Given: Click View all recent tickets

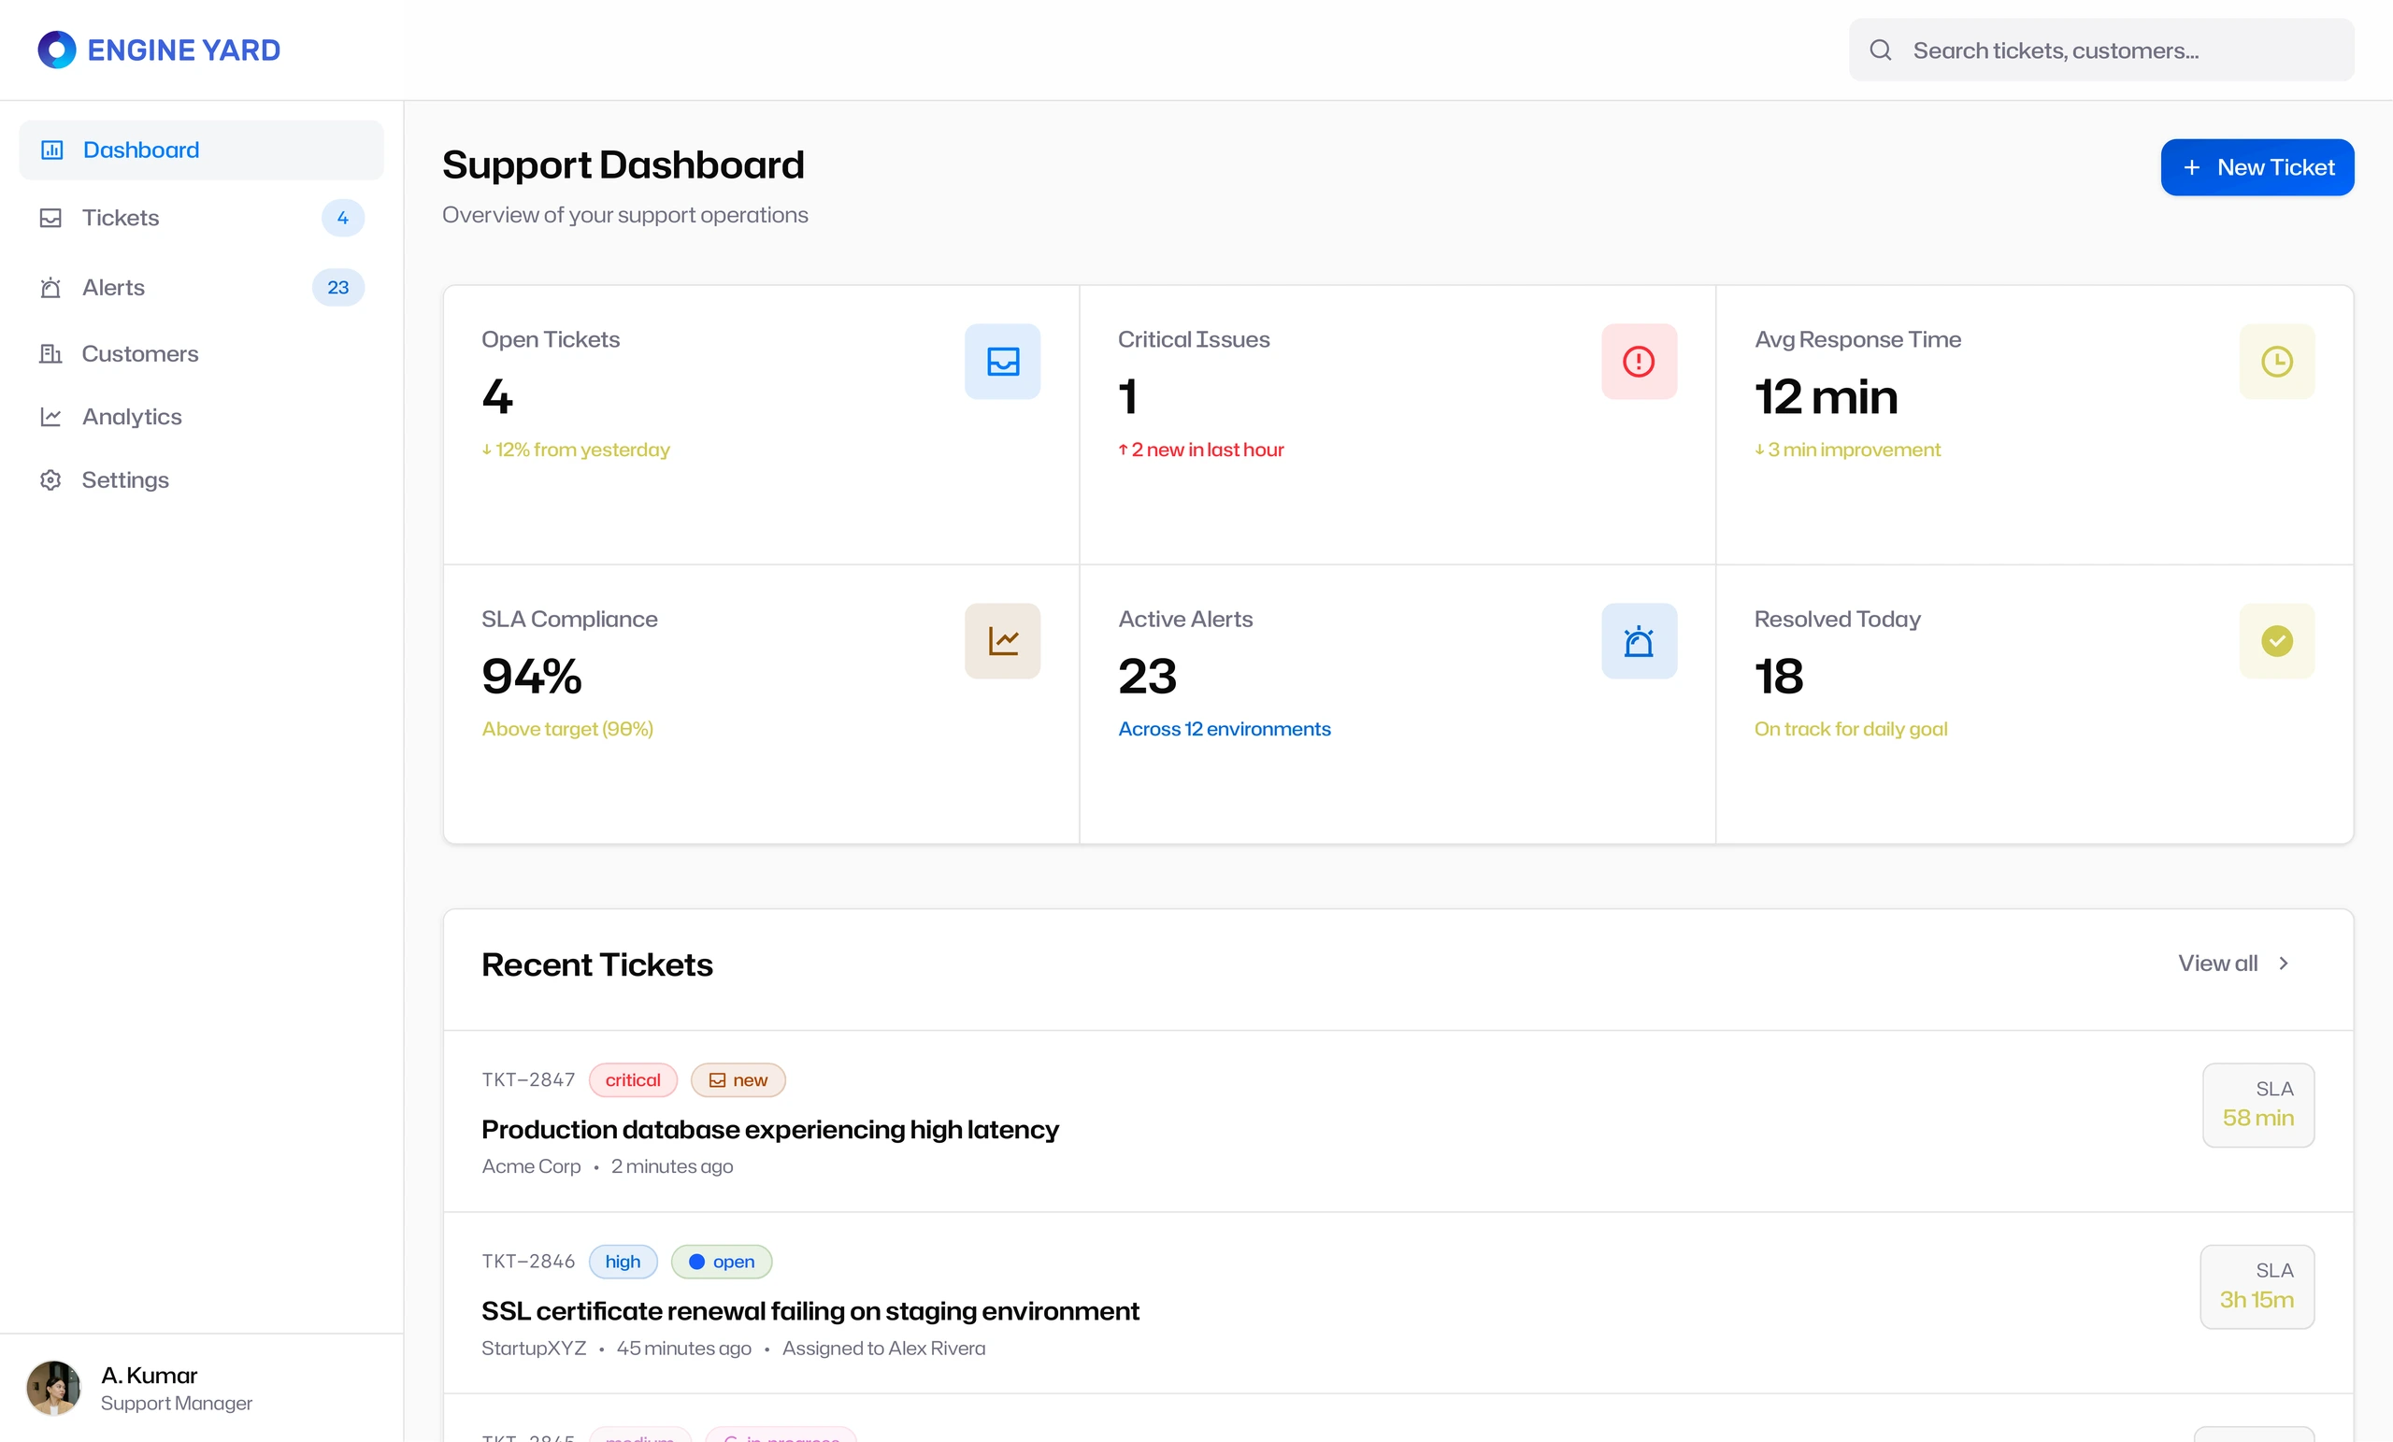Looking at the screenshot, I should (x=2217, y=964).
